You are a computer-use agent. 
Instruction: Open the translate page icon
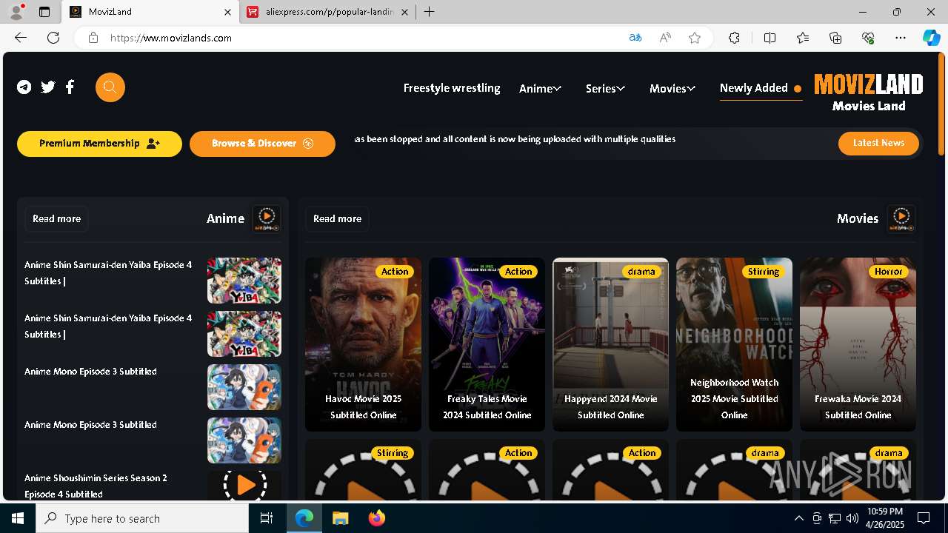(635, 38)
